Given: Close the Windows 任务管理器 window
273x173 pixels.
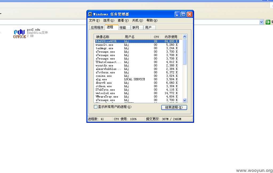Looking at the screenshot, I should point(190,14).
